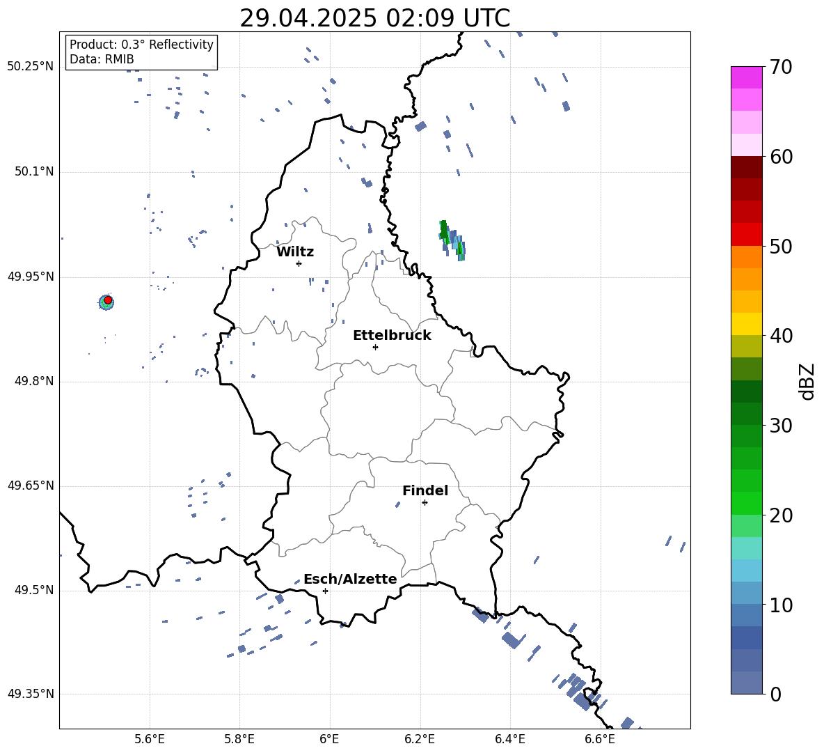This screenshot has width=824, height=753.
Task: Click the 6°E longitude label
Action: coord(329,739)
